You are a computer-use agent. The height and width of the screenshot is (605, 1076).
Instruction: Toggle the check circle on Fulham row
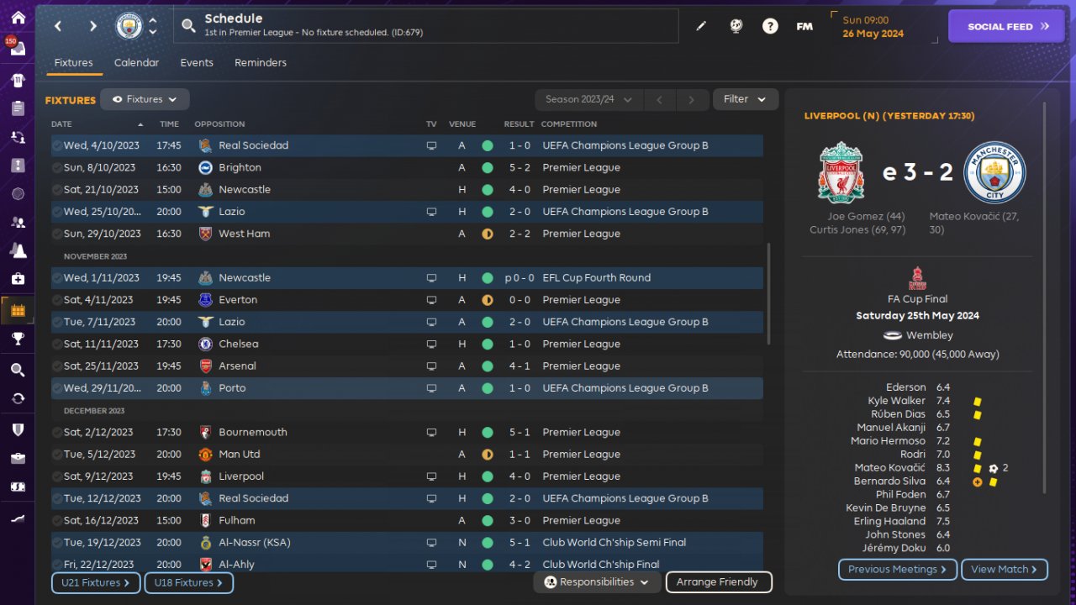57,520
